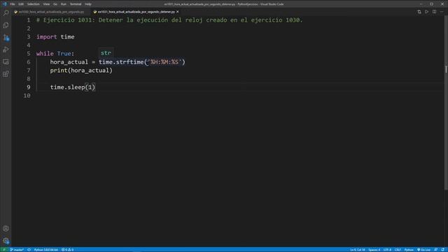Maximize the Visual Studio Code window

(x=432, y=4)
